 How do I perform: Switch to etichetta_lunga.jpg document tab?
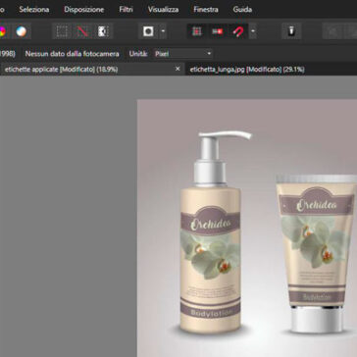point(247,70)
